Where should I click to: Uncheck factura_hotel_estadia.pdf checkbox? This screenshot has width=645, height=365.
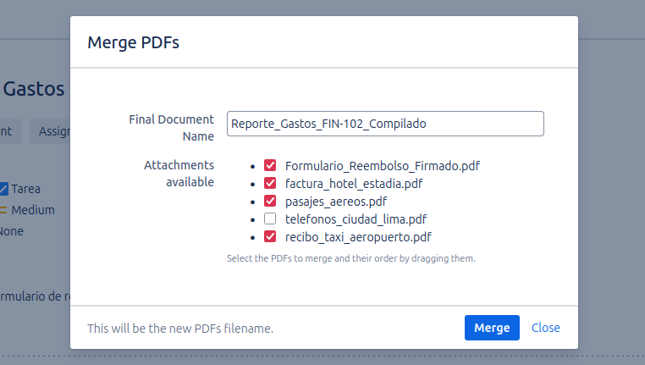270,183
